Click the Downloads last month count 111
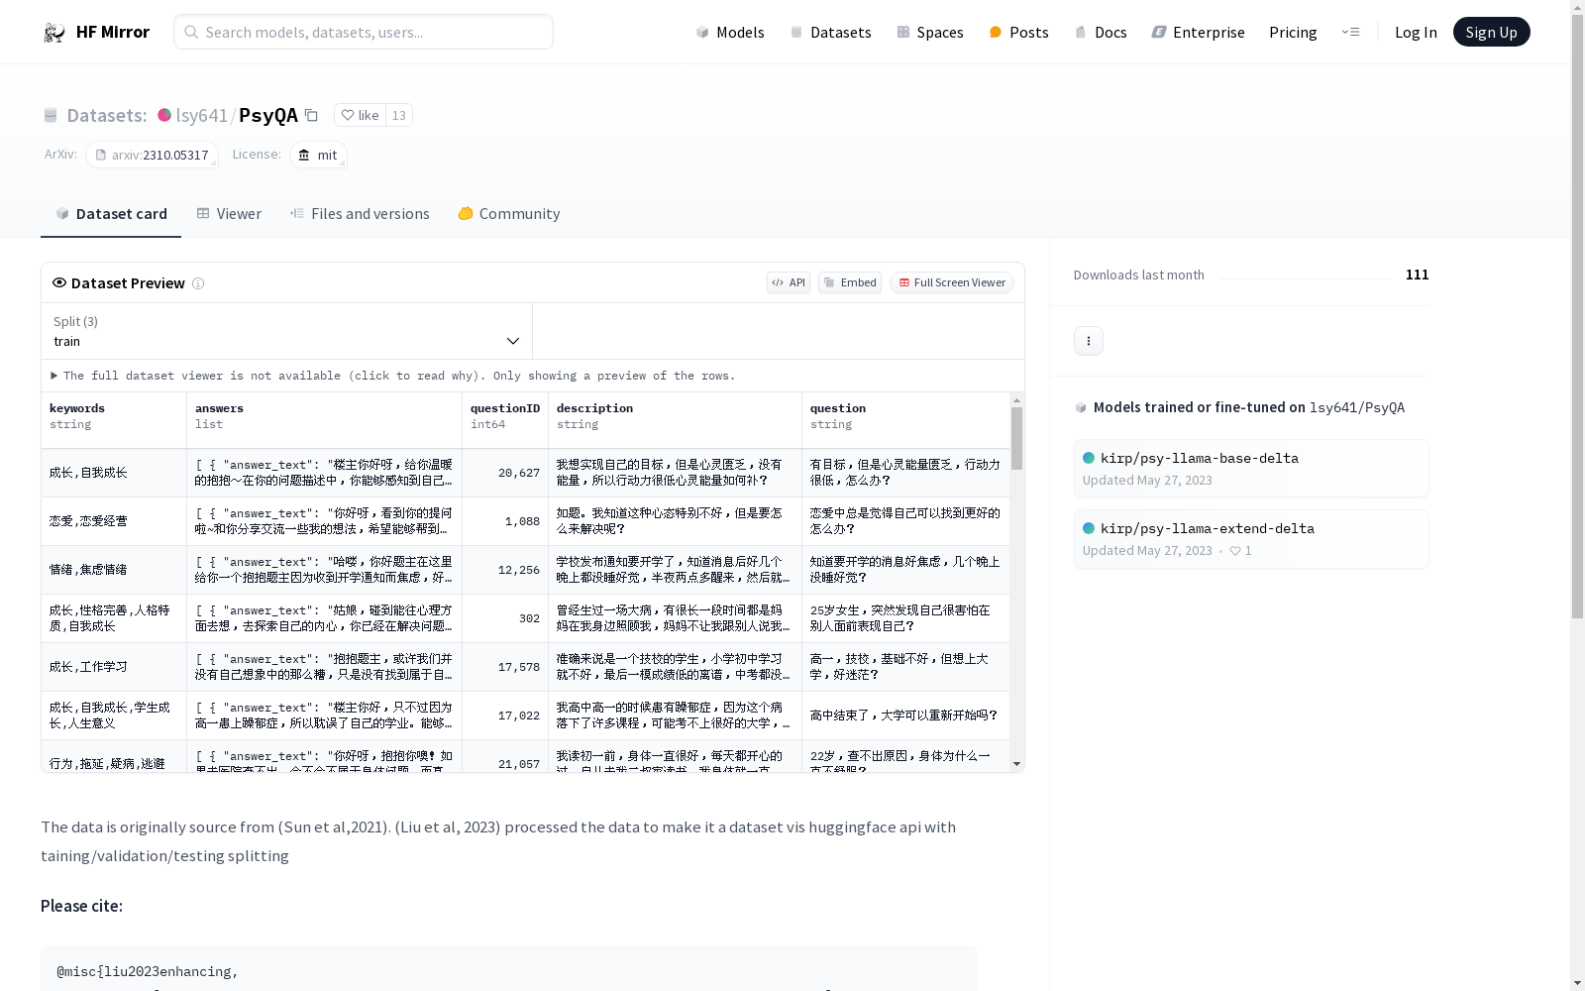Screen dimensions: 1585x991 tap(1417, 275)
